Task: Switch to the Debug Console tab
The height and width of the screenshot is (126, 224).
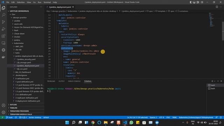Action: click(74, 81)
